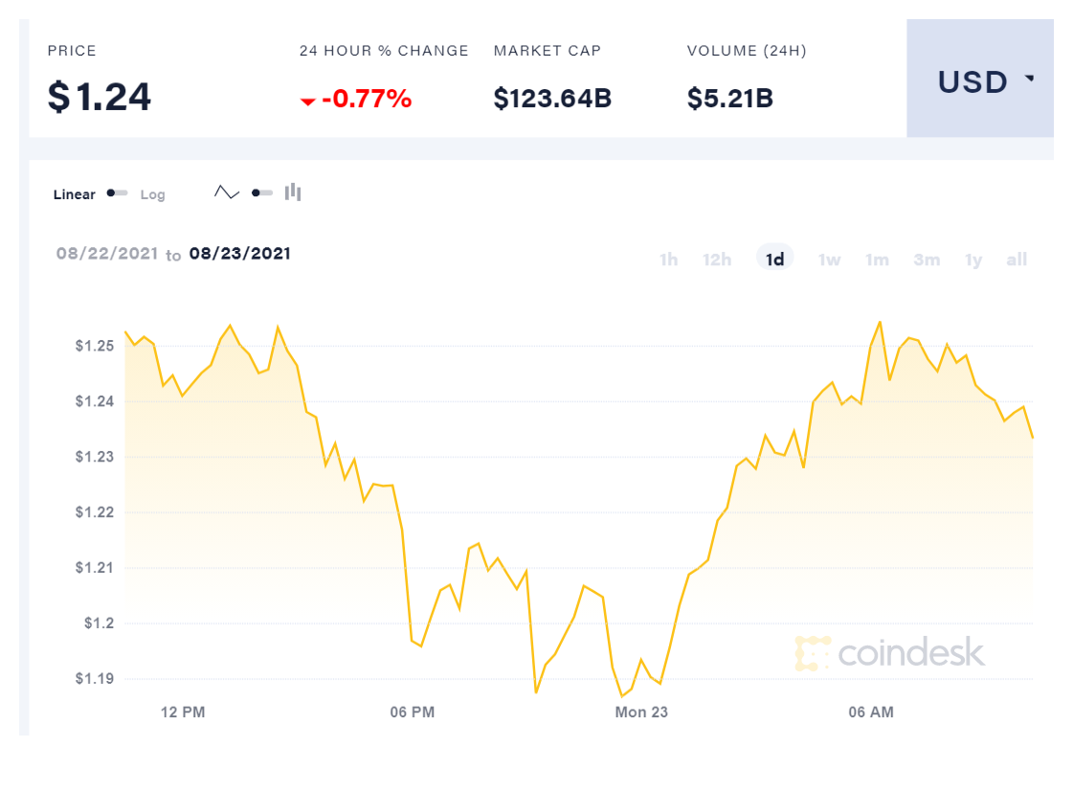
Task: Click the Linear scale label
Action: tap(75, 194)
